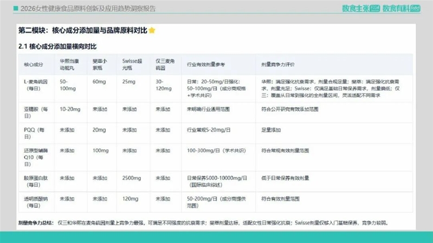Select the 胶原蛋白肽（每日） row label
Image resolution: width=433 pixels, height=243 pixels.
coord(36,181)
